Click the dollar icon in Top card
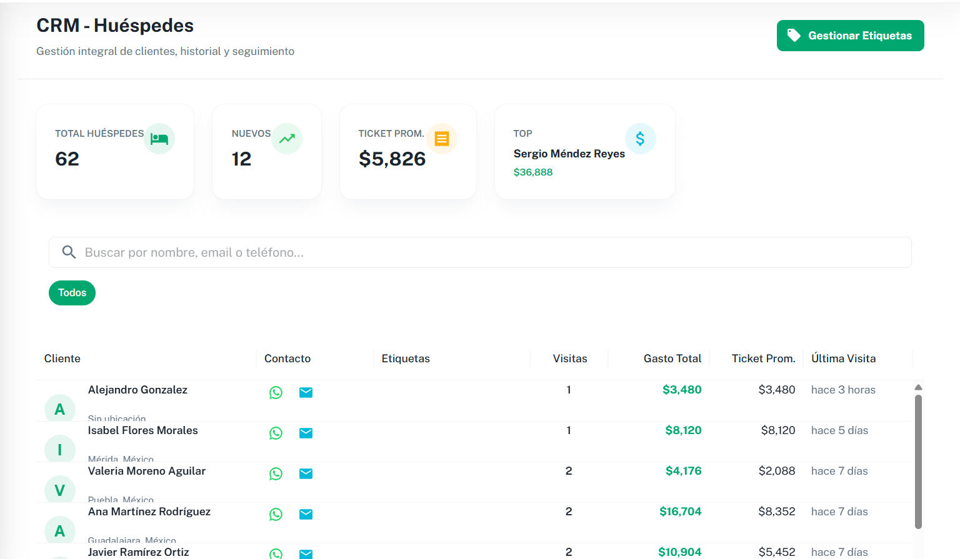Viewport: 960px width, 559px height. pyautogui.click(x=640, y=139)
